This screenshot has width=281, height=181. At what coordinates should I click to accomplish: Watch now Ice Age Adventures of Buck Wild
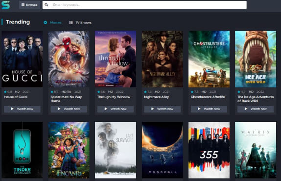256,109
